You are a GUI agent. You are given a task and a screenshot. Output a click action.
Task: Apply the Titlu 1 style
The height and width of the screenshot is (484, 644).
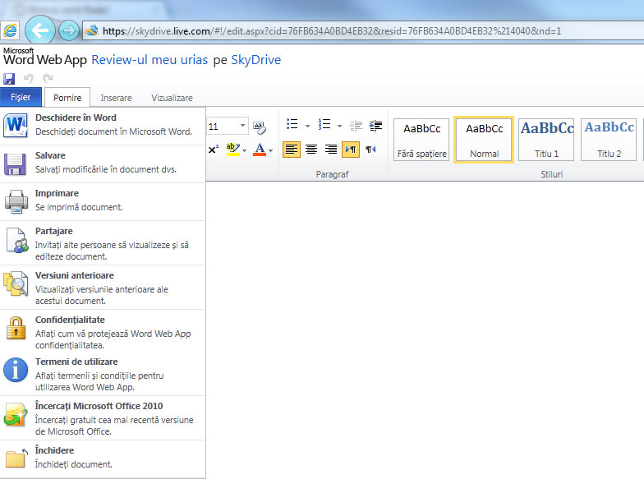coord(546,140)
